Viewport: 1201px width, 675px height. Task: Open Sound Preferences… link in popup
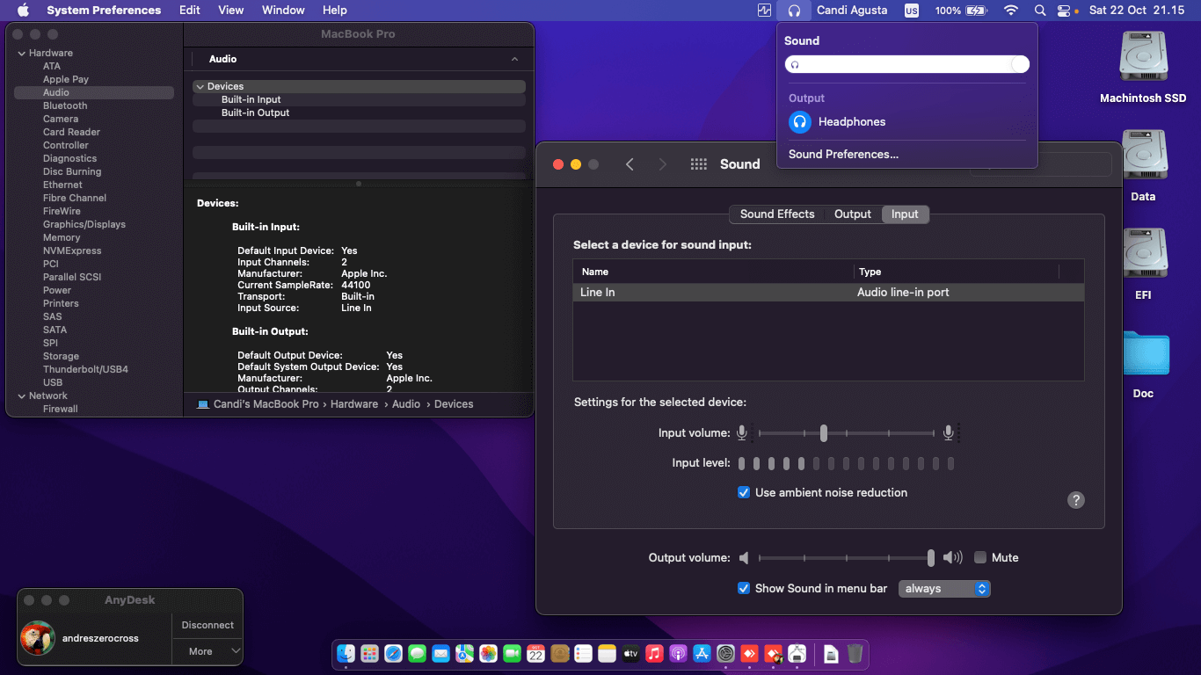pyautogui.click(x=843, y=155)
